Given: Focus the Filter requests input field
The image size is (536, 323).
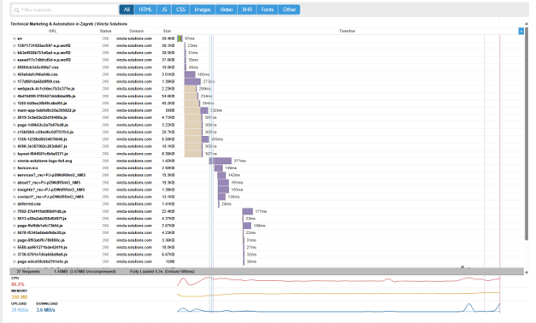Looking at the screenshot, I should [x=65, y=10].
